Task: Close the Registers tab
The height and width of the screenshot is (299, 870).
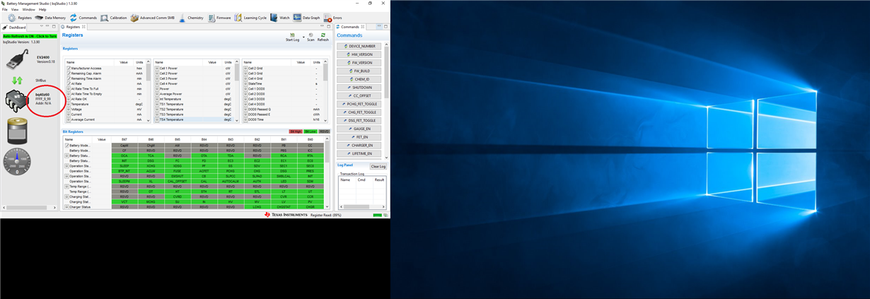Action: click(x=84, y=27)
